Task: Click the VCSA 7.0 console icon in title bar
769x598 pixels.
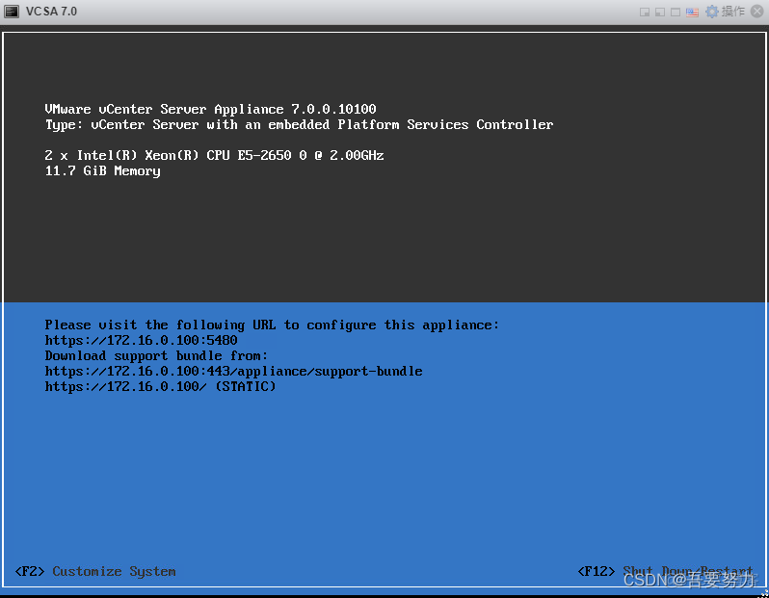Action: [12, 12]
